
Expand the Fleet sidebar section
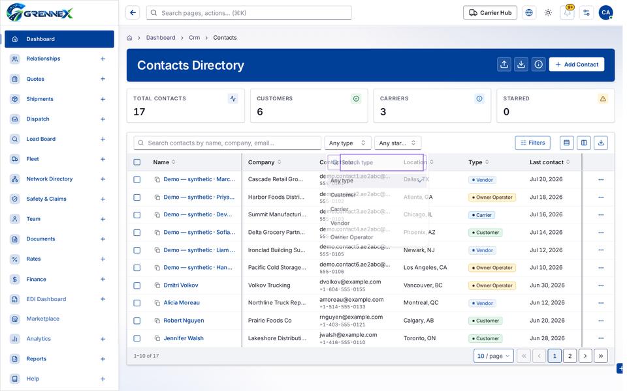pyautogui.click(x=103, y=159)
